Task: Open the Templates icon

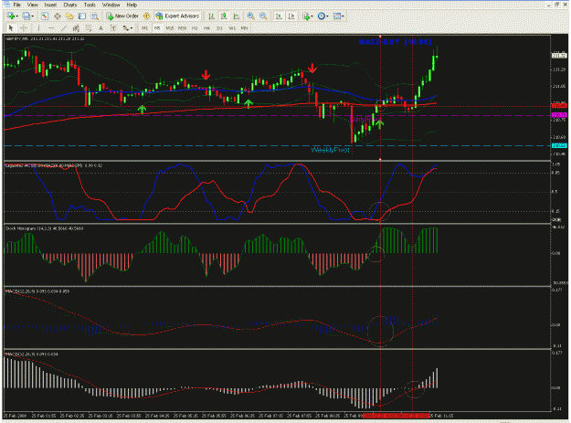Action: [337, 16]
